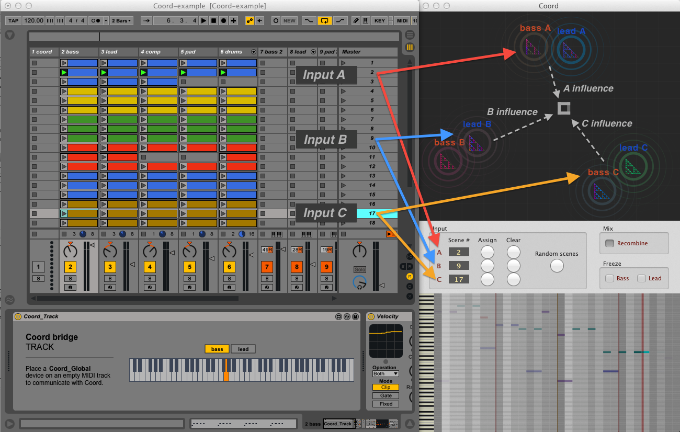Image resolution: width=680 pixels, height=432 pixels.
Task: Toggle the MIDI overdub plus icon
Action: (x=233, y=20)
